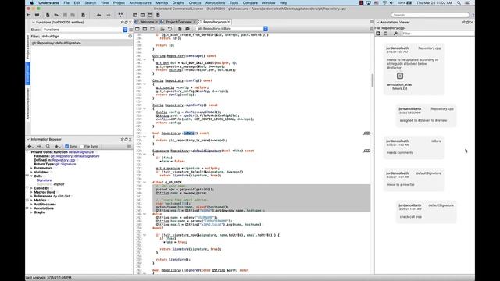Screen dimensions: 500x281
Task: Open the annotation_attachment.txt file icon
Action: click(x=400, y=76)
